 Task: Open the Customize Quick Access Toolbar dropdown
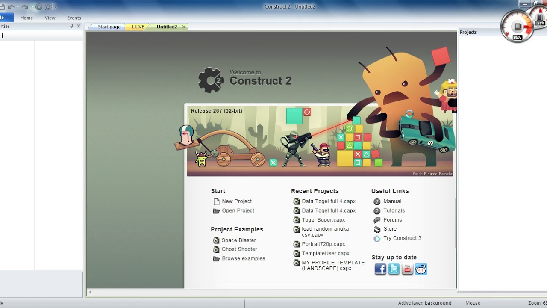tap(56, 7)
